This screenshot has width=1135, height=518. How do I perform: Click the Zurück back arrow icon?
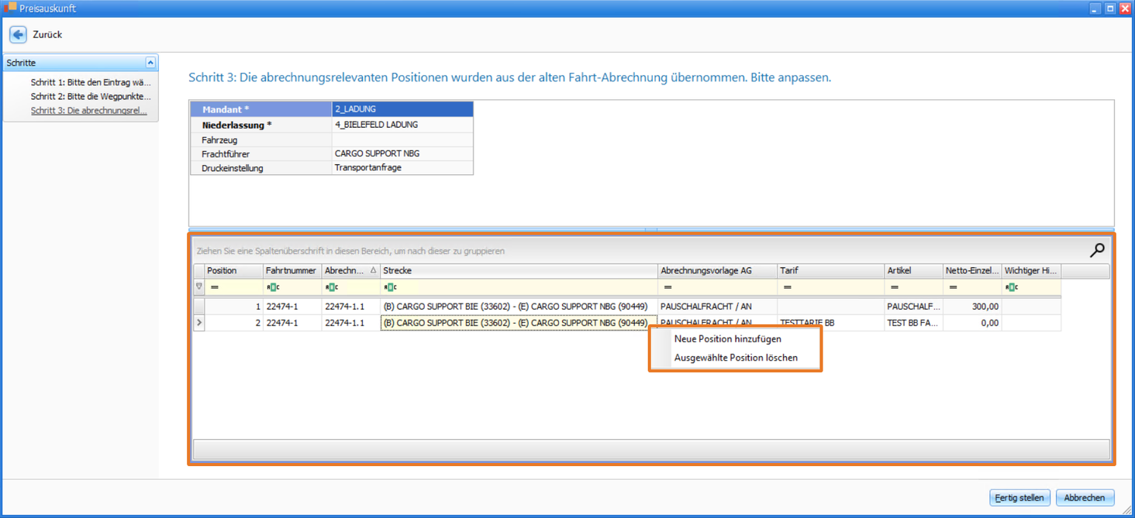point(18,34)
